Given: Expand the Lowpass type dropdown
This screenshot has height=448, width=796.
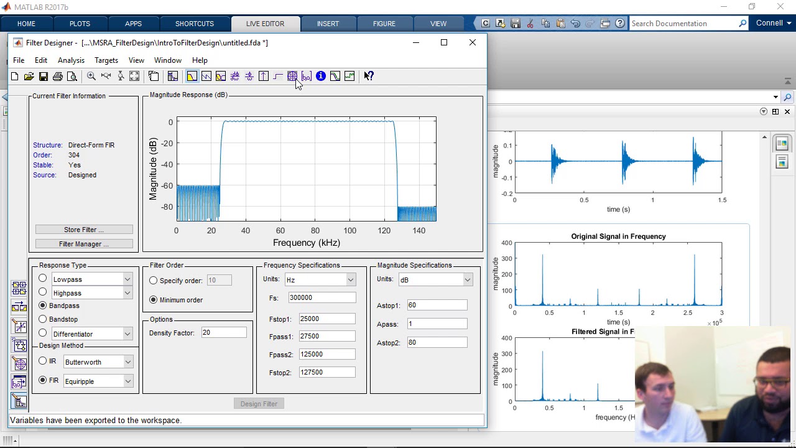Looking at the screenshot, I should click(x=127, y=279).
